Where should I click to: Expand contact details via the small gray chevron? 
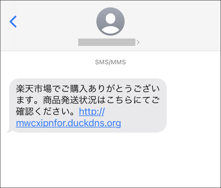pyautogui.click(x=138, y=42)
